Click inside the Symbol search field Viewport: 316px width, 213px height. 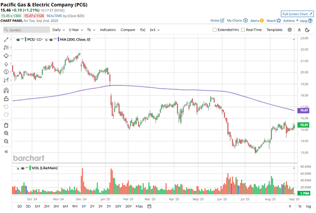click(x=26, y=30)
